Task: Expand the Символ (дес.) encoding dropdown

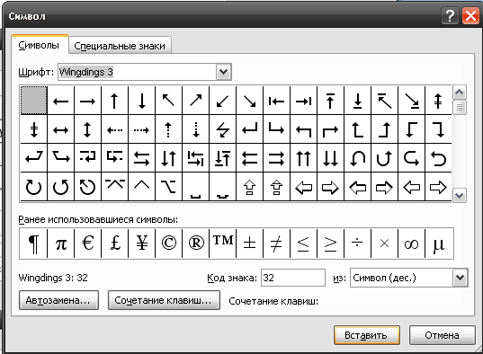Action: (x=460, y=278)
